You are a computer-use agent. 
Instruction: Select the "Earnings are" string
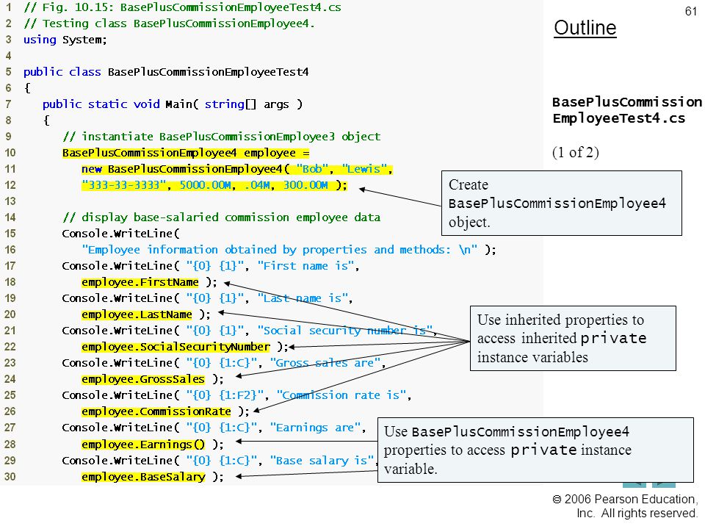pos(316,428)
